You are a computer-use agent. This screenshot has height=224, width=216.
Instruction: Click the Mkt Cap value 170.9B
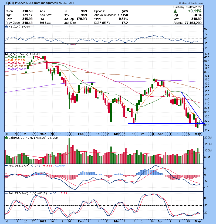point(82,19)
